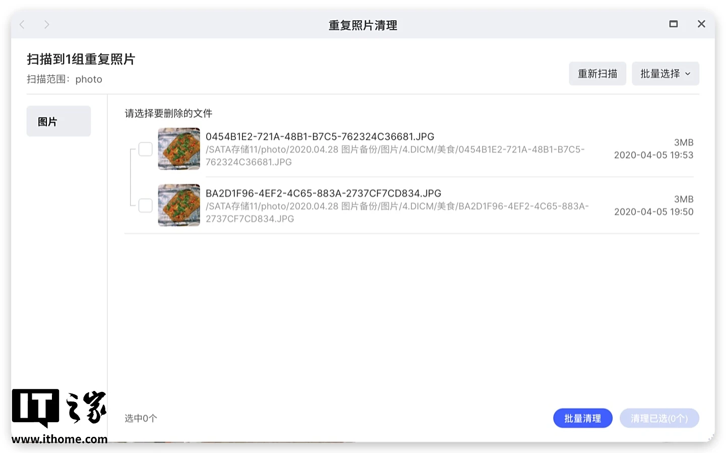Select the filename 0454B1E2-721A-48B1-B7C5-762324C36681.JPG

click(320, 137)
